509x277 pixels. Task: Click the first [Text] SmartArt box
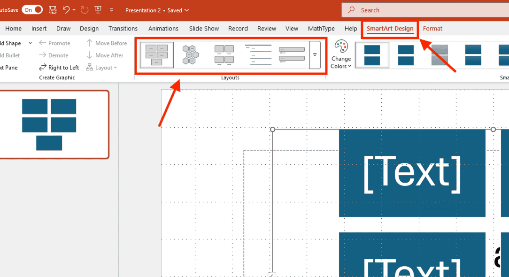click(x=412, y=173)
